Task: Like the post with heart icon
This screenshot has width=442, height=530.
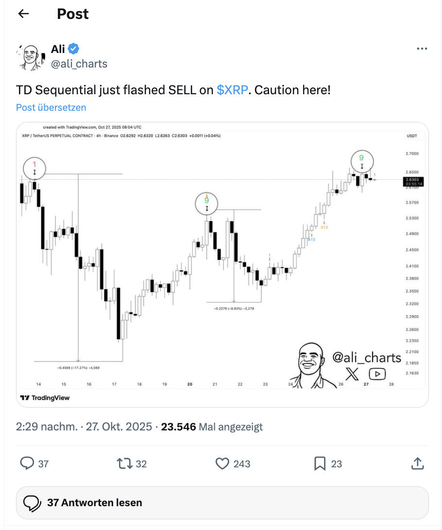Action: click(x=222, y=464)
